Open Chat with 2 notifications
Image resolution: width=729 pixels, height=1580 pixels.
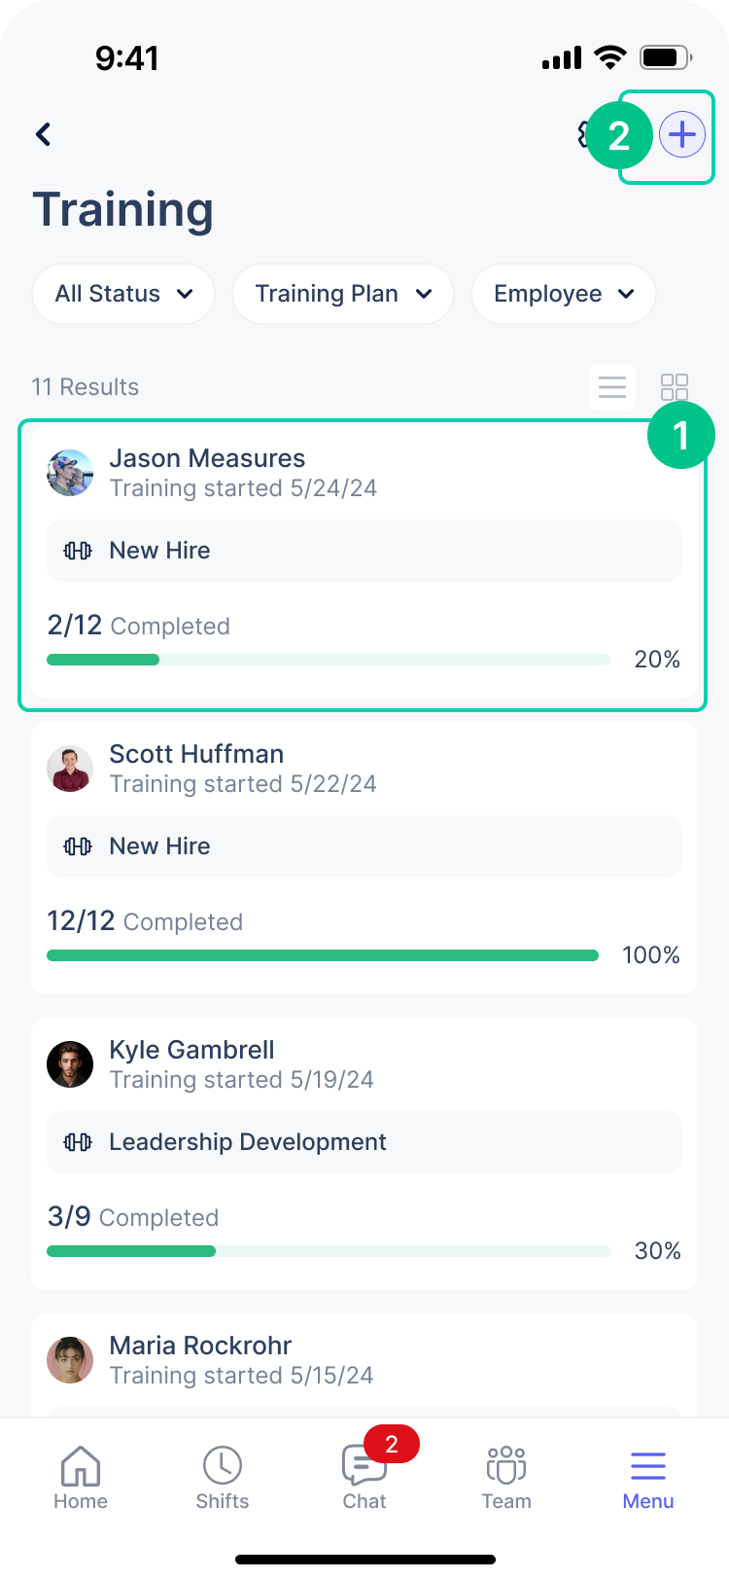364,1477
